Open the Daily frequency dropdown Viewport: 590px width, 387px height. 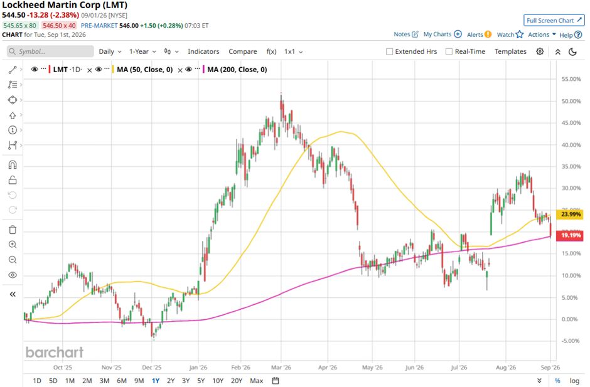[110, 51]
